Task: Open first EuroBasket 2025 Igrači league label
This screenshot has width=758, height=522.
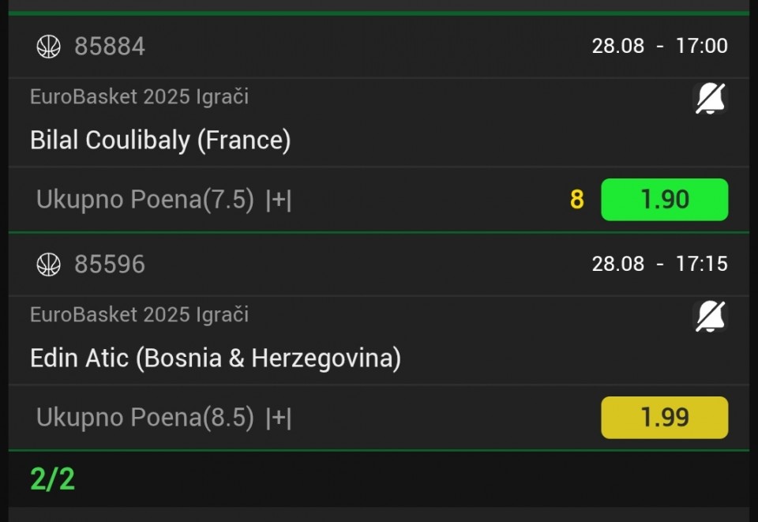Action: [139, 97]
